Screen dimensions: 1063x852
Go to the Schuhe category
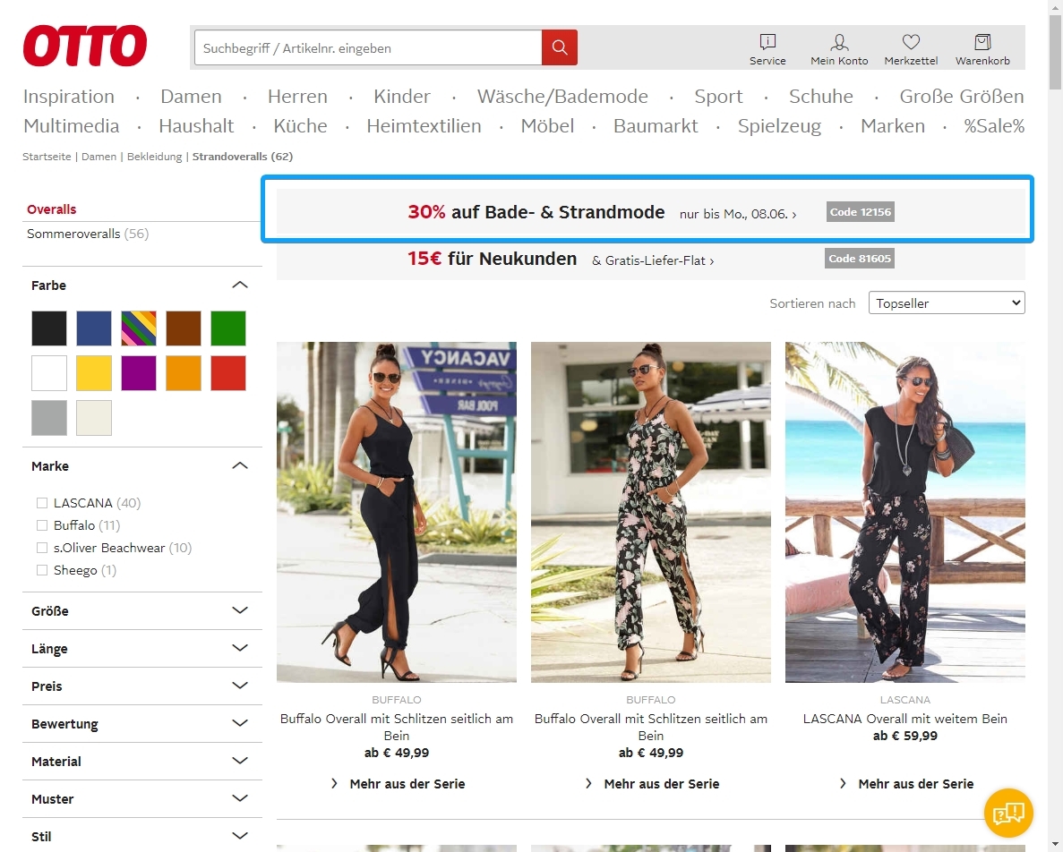click(x=820, y=97)
